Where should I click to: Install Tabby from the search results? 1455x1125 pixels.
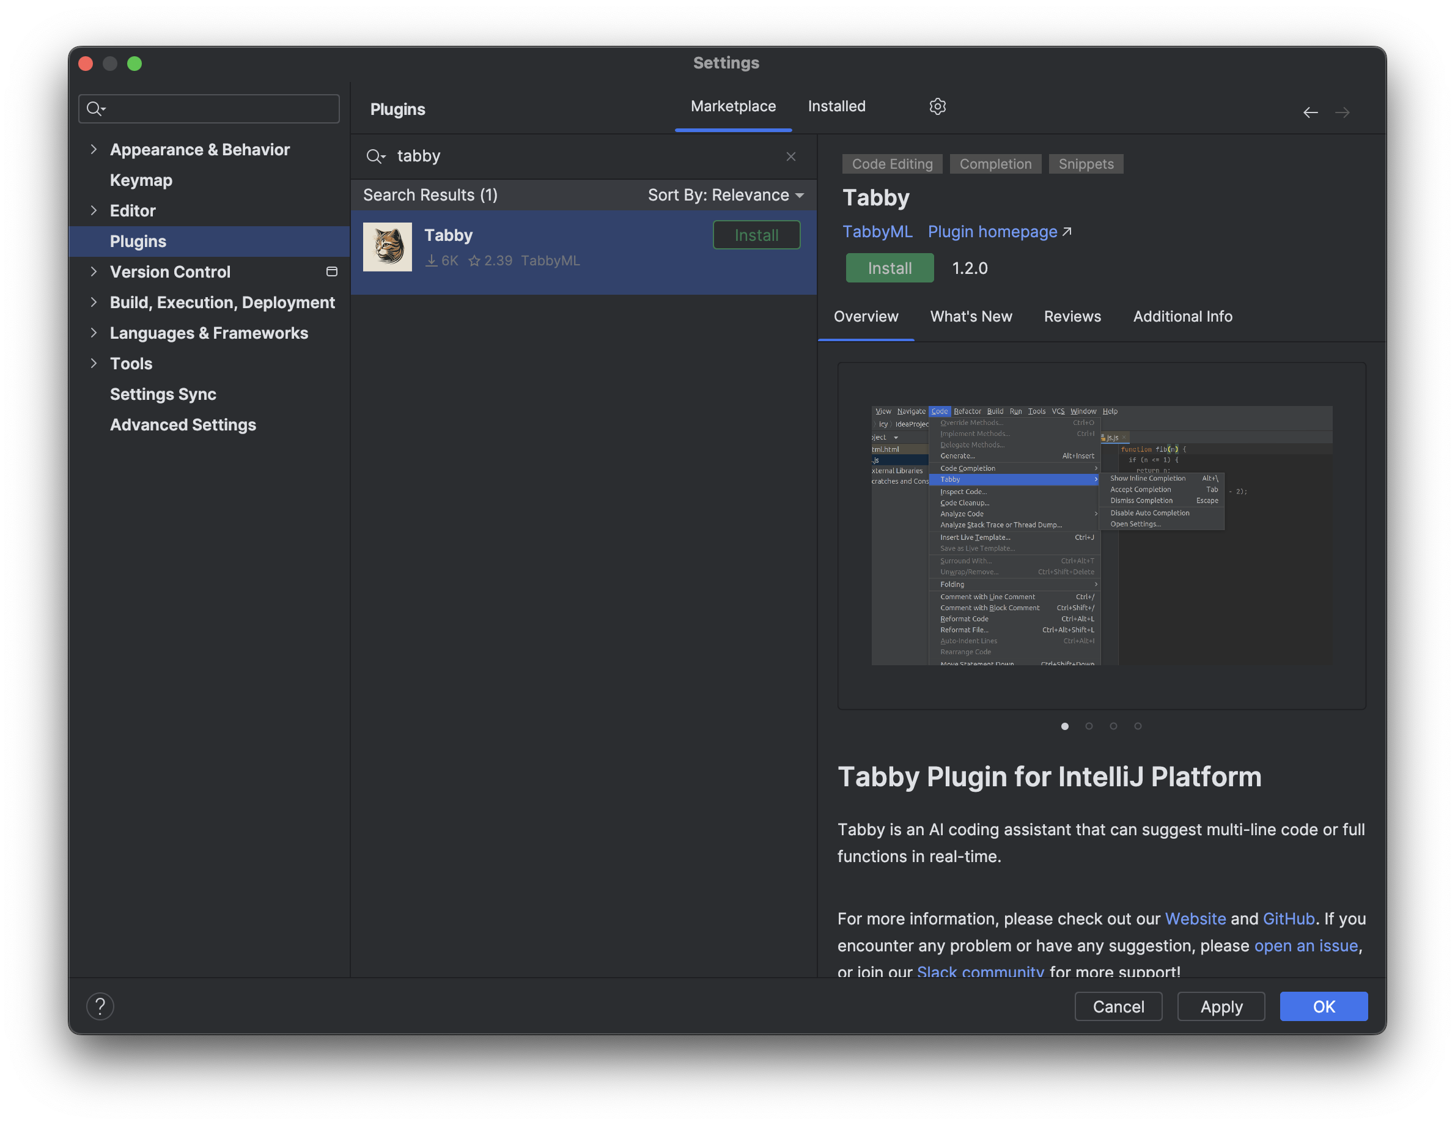[x=756, y=235]
